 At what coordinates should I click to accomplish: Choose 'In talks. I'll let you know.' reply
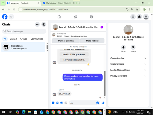(74, 54)
